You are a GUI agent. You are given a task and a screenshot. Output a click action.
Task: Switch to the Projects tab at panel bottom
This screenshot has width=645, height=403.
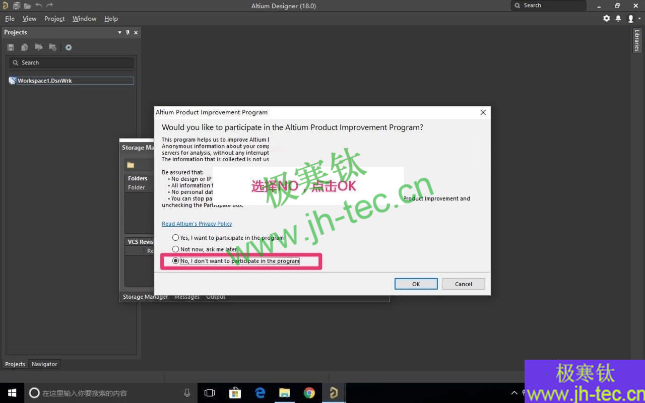coord(15,364)
